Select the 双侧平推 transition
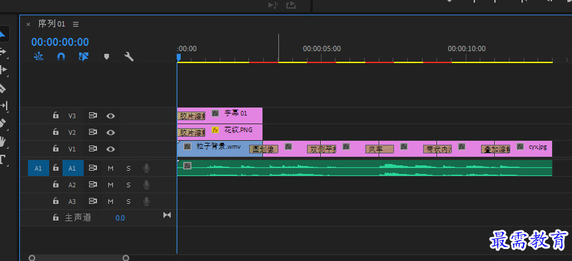The height and width of the screenshot is (261, 572). (x=322, y=149)
